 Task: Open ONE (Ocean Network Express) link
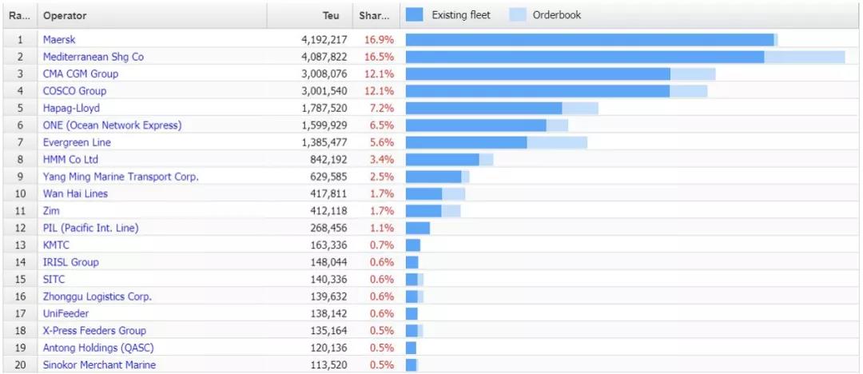click(112, 125)
